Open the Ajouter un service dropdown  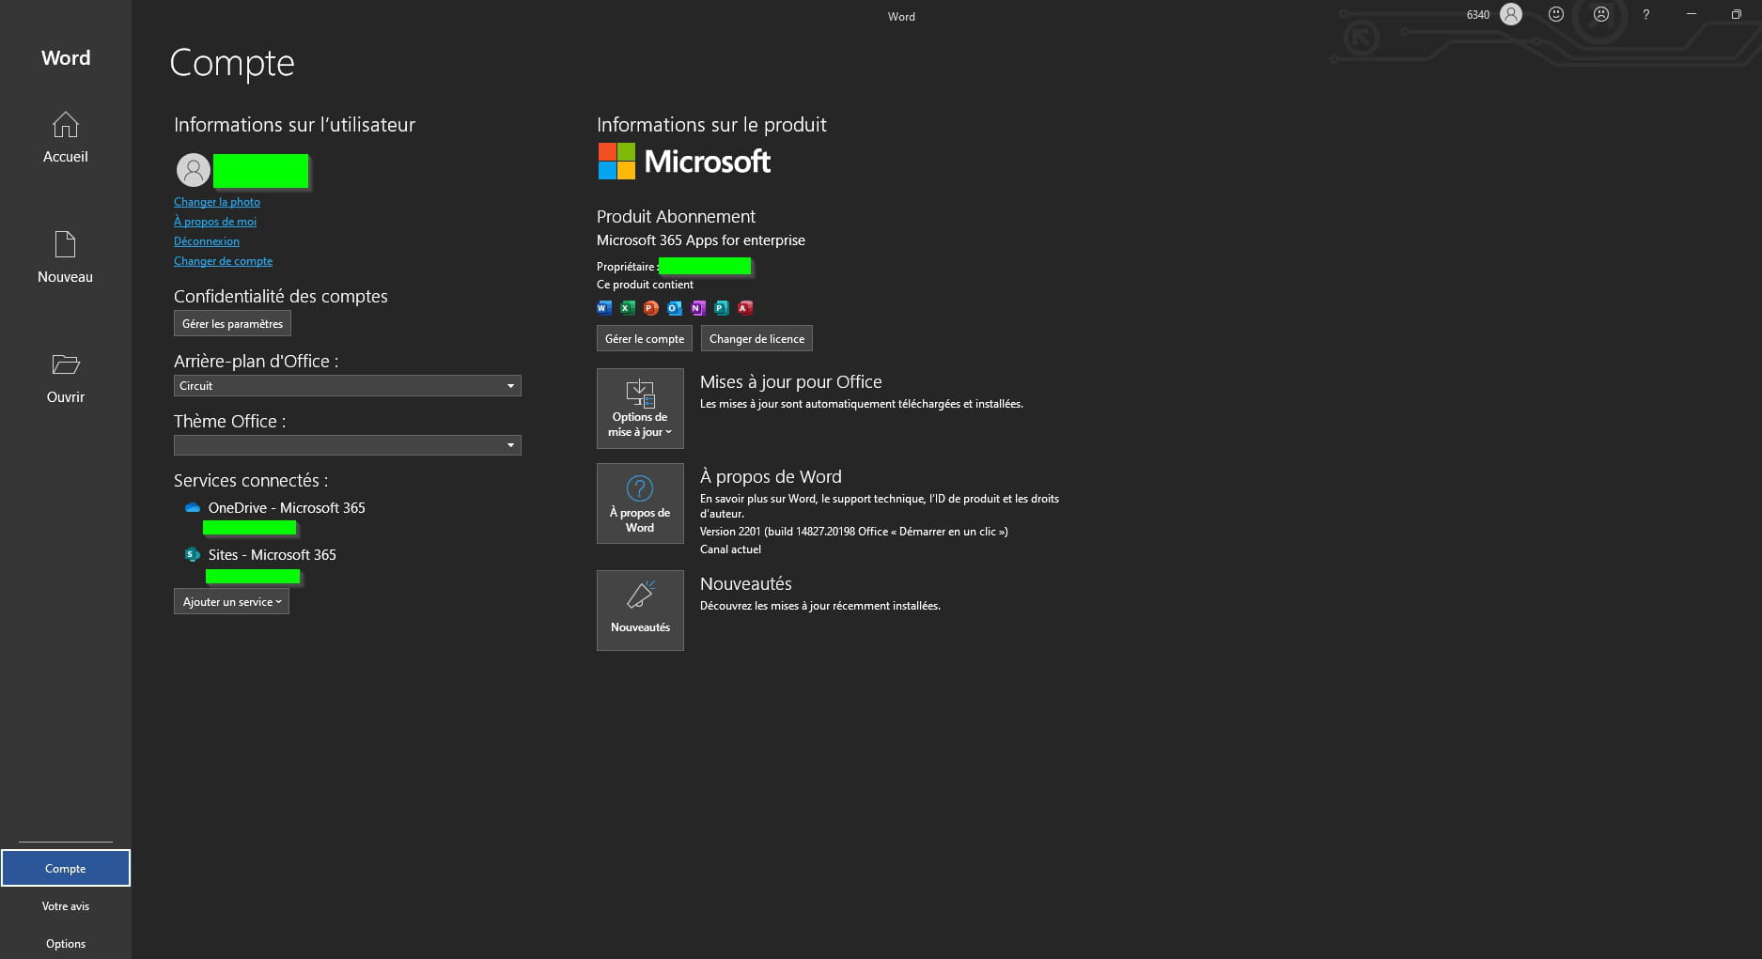tap(231, 602)
